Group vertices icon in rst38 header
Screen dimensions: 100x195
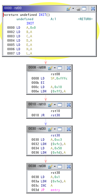(x=69, y=167)
